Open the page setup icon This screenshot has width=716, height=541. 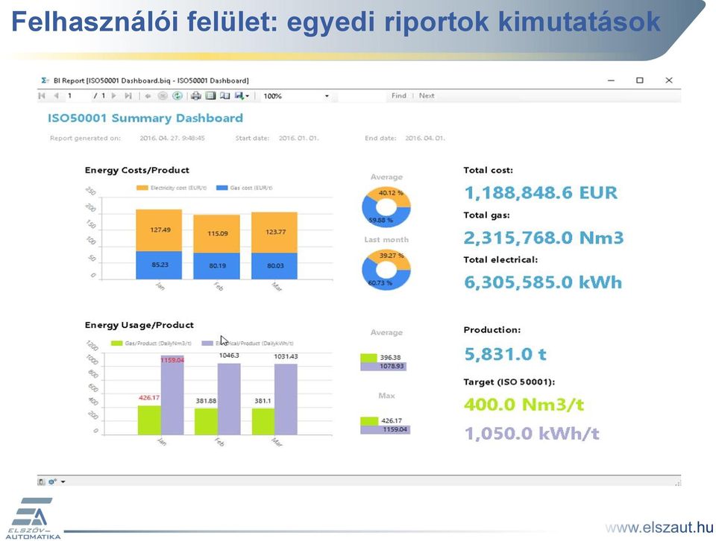pyautogui.click(x=225, y=96)
